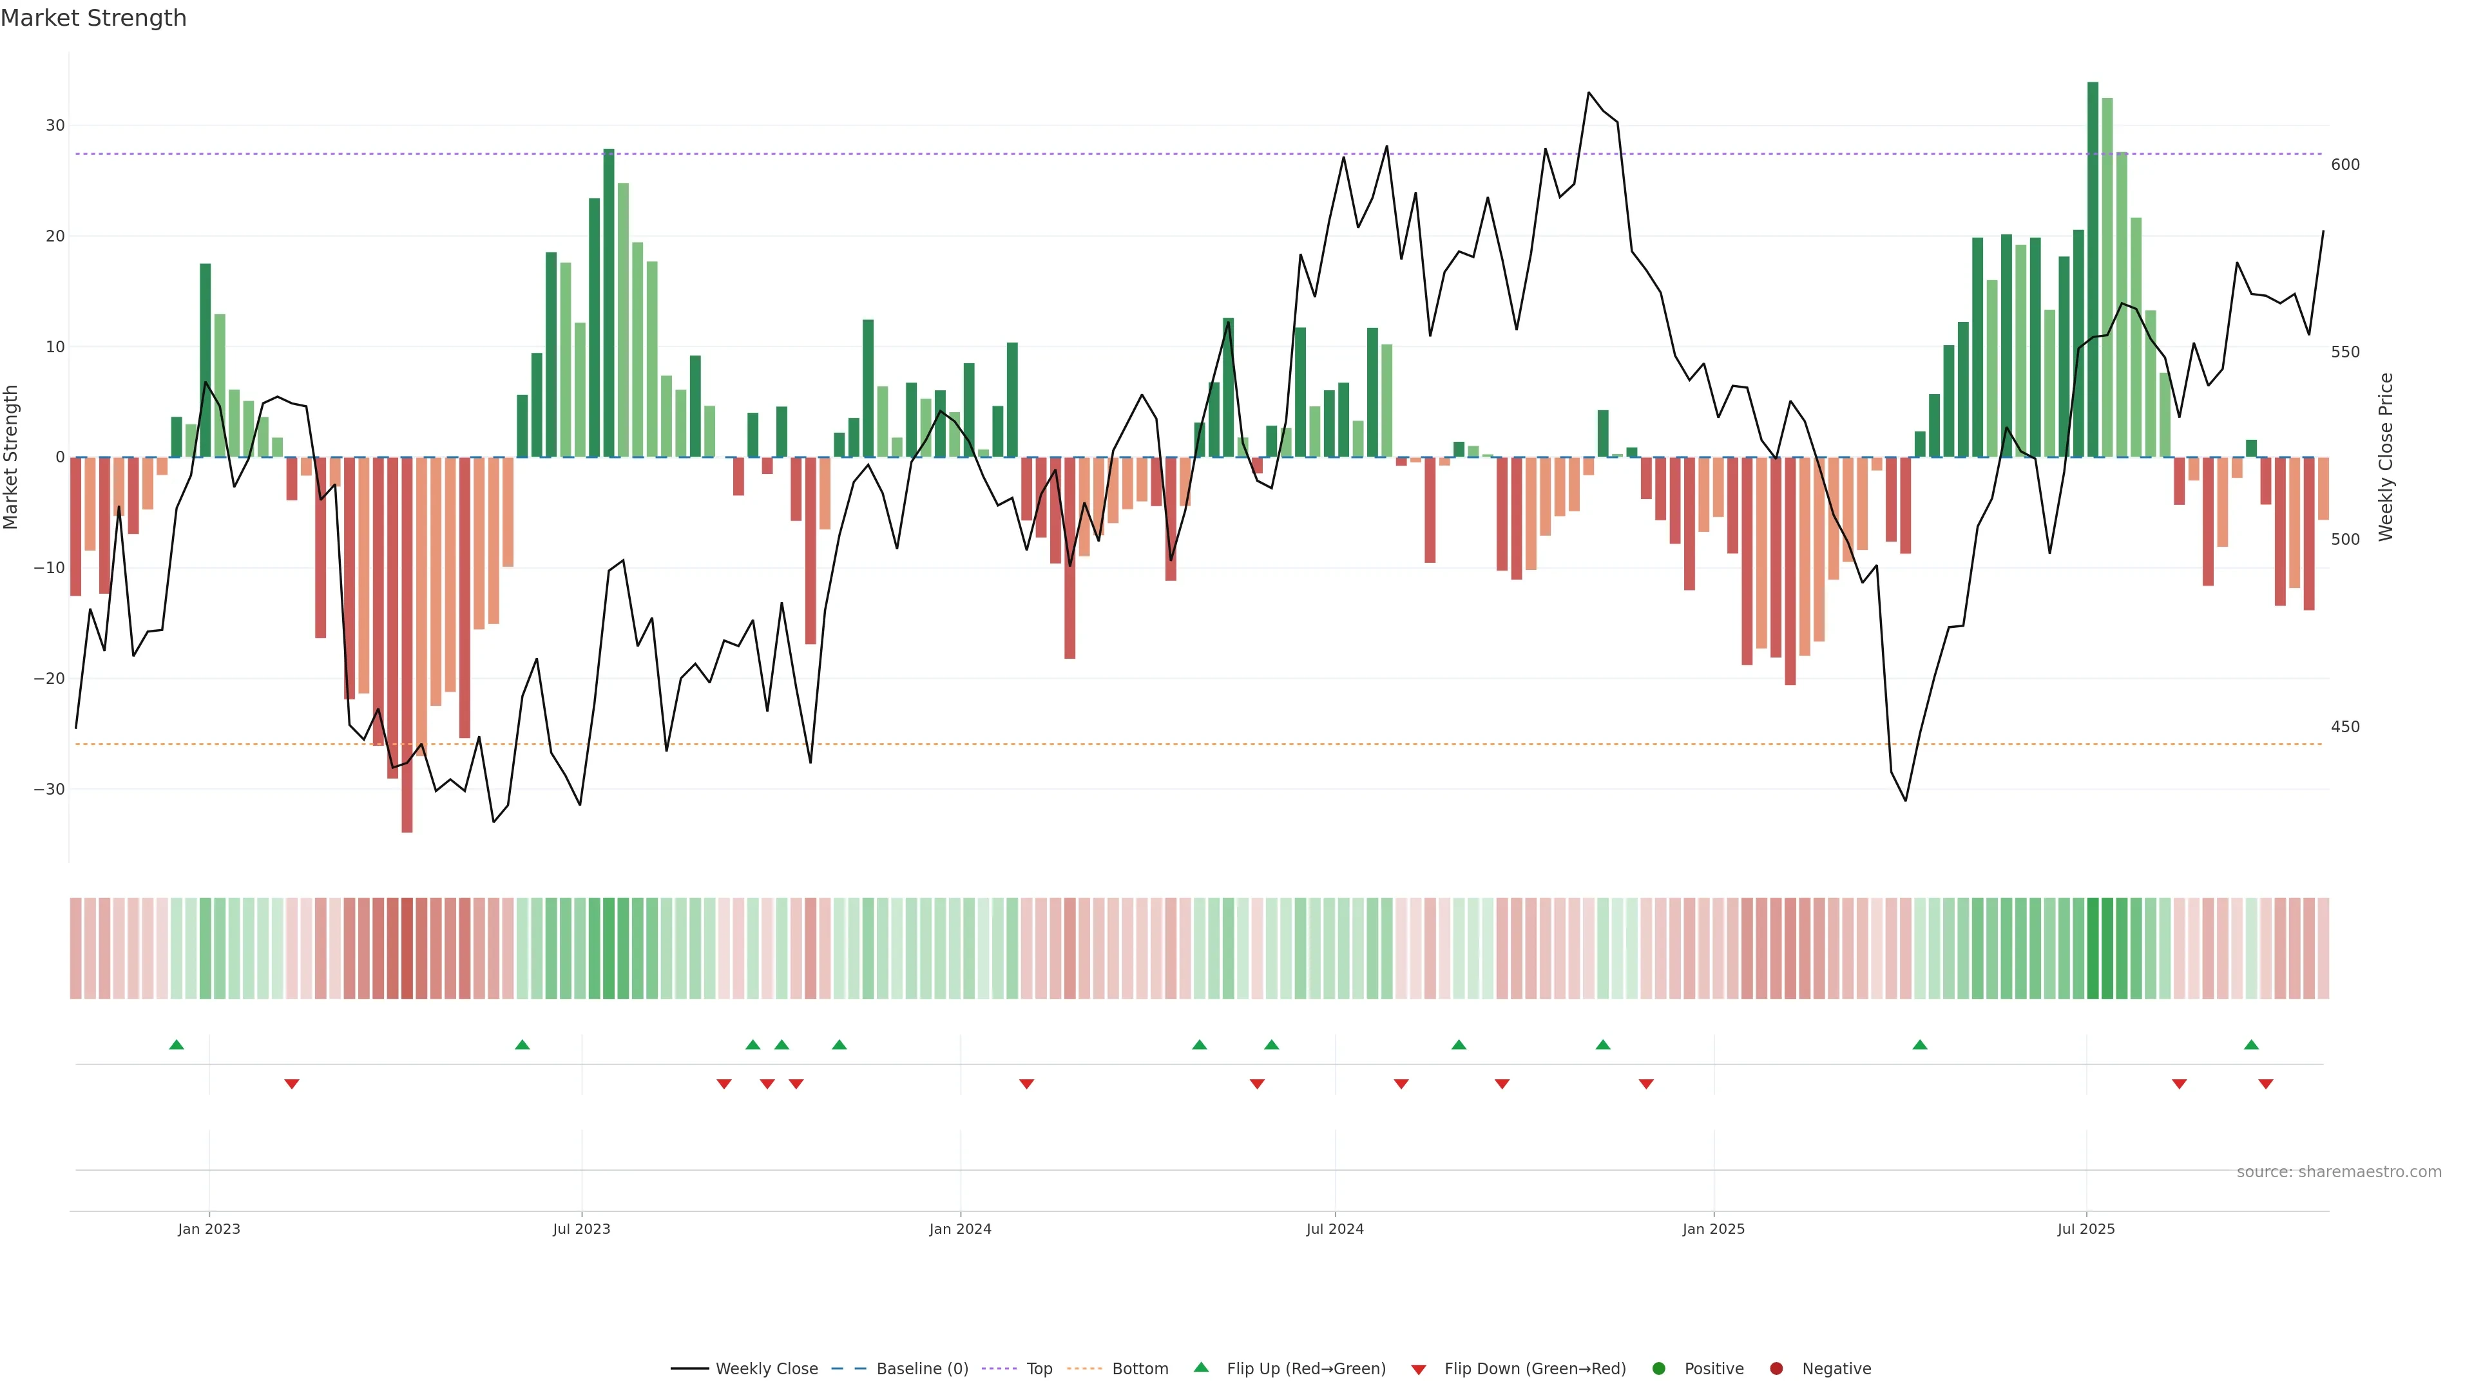Hide the Top dotted line via legend
The height and width of the screenshot is (1391, 2474).
click(x=1038, y=1369)
